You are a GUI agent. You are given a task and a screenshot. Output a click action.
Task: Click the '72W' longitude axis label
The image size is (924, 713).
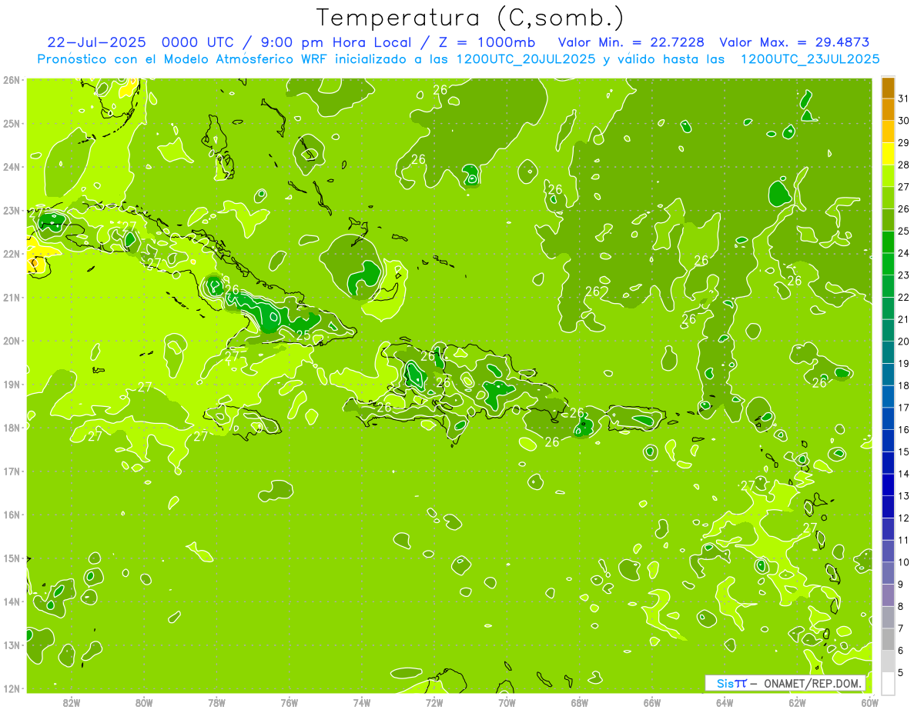click(x=434, y=702)
